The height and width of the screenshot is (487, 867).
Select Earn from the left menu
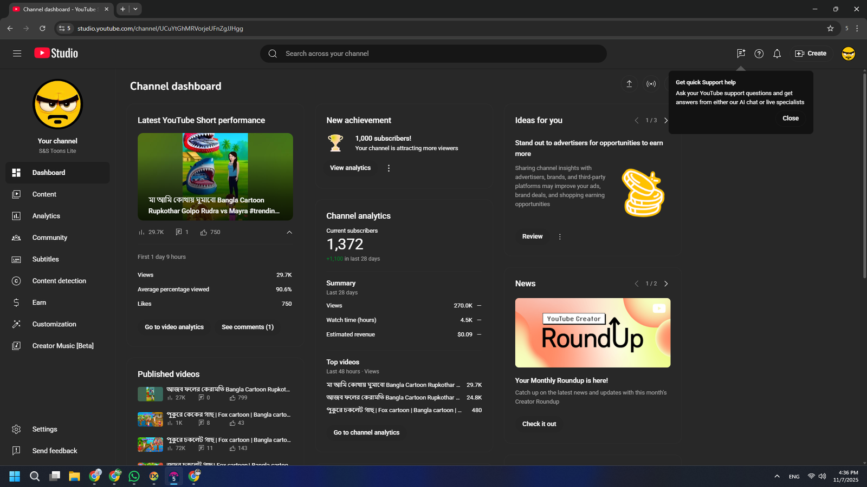click(x=39, y=302)
